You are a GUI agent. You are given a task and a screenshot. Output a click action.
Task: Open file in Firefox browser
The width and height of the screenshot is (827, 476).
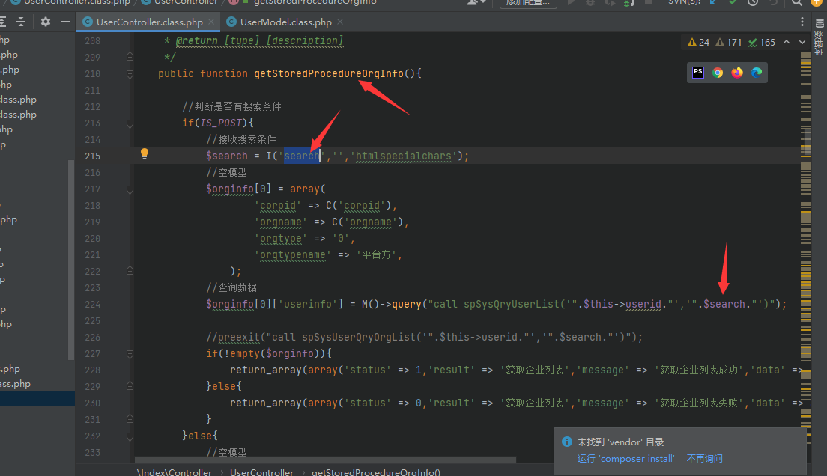point(737,72)
